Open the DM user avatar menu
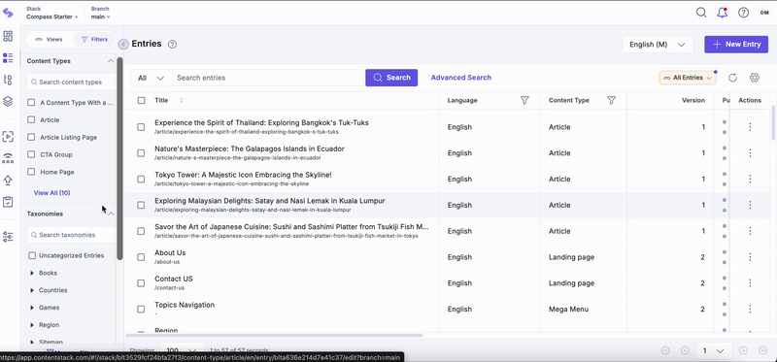Viewport: 777px width, 362px height. click(764, 13)
